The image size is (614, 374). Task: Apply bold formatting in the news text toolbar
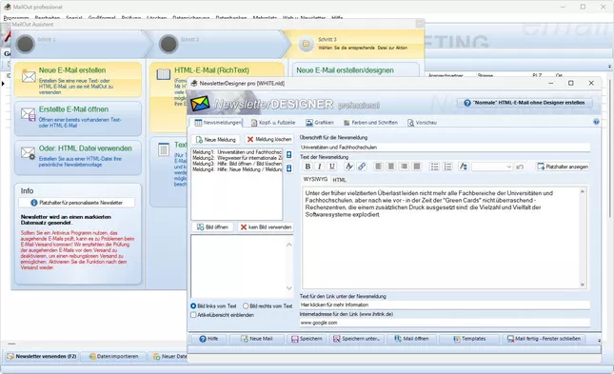(x=307, y=167)
